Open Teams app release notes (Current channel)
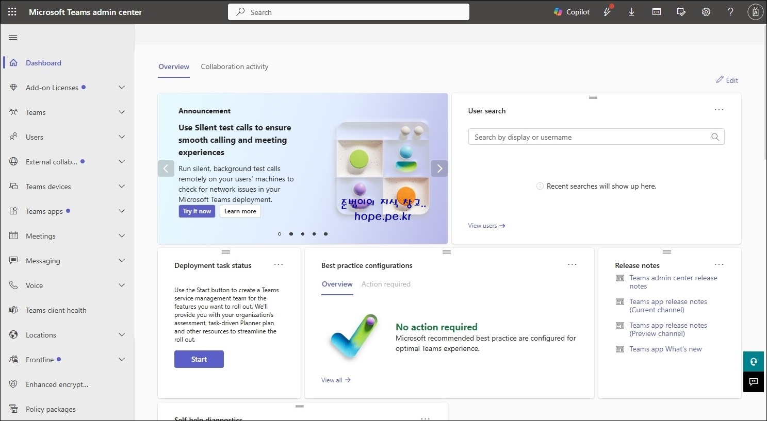The width and height of the screenshot is (767, 421). tap(668, 306)
